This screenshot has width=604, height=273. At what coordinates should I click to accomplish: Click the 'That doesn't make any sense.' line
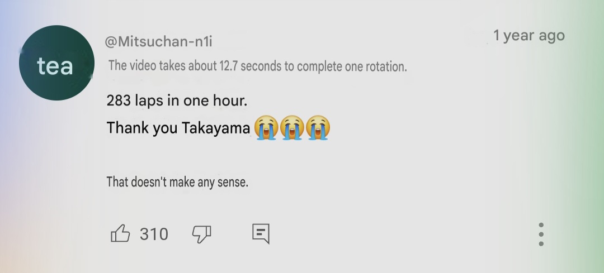click(177, 182)
